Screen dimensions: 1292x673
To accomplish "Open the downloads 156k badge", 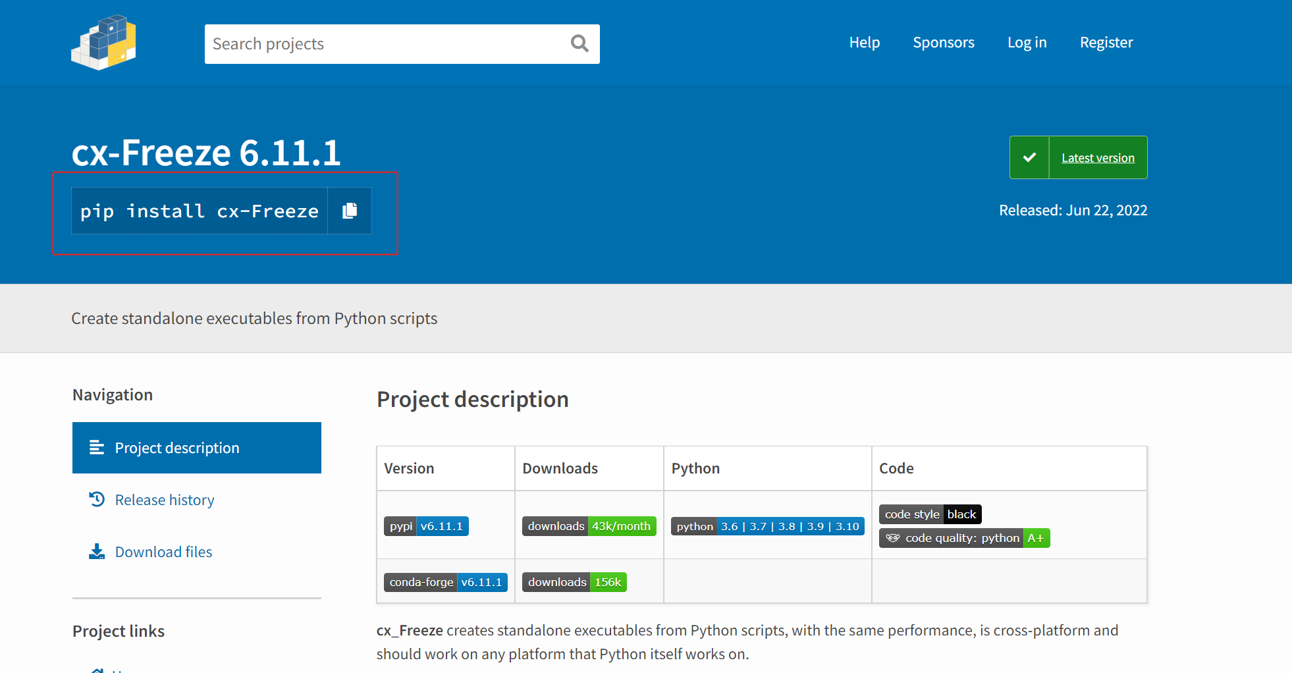I will point(574,582).
